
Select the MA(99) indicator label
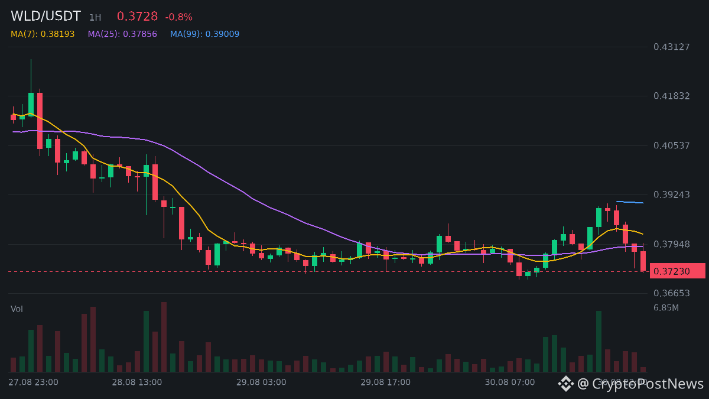[205, 34]
